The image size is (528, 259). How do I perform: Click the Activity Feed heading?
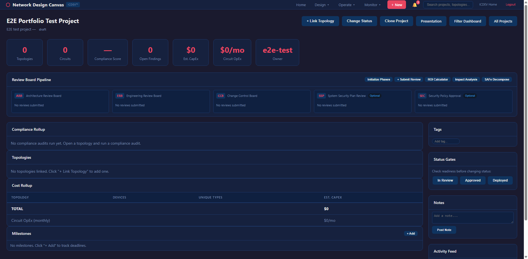(445, 251)
